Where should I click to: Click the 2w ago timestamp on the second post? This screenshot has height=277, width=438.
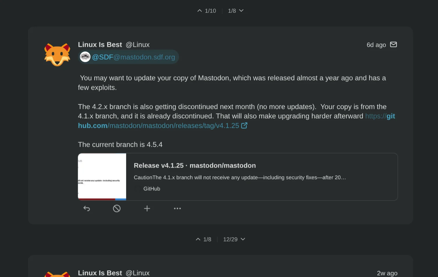387,273
